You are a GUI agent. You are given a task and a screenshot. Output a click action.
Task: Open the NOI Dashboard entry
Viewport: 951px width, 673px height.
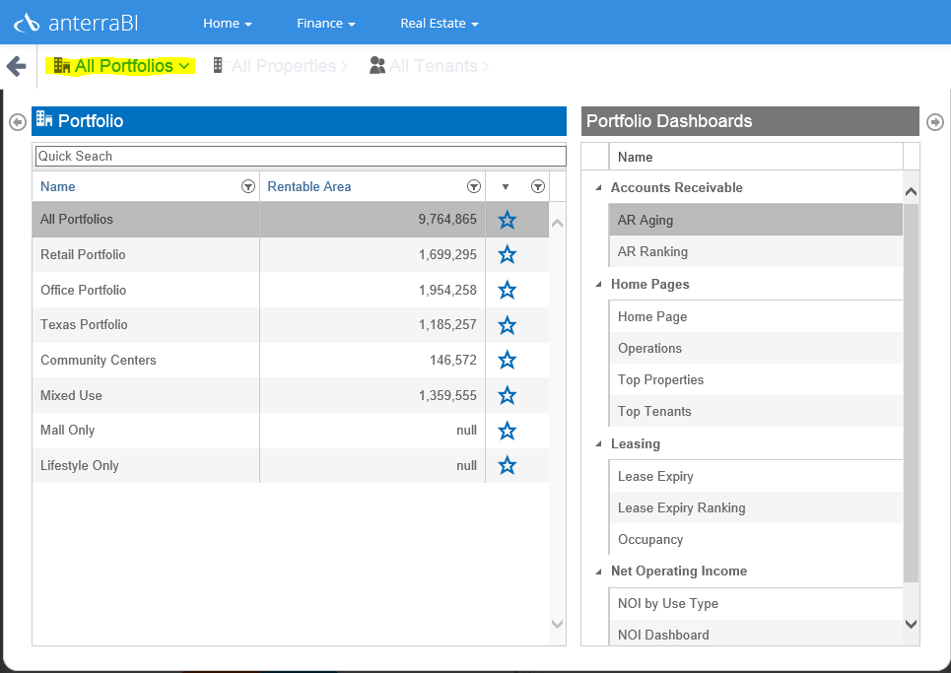(756, 633)
